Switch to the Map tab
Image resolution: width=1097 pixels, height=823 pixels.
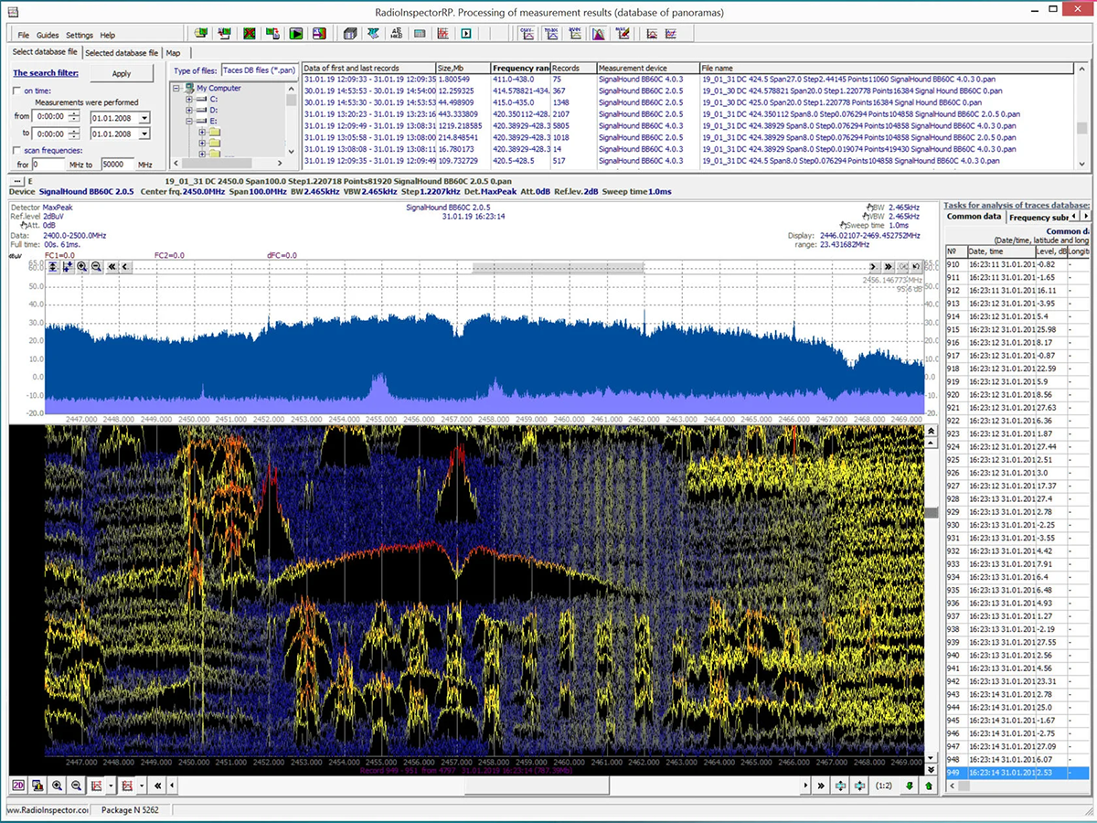[173, 53]
